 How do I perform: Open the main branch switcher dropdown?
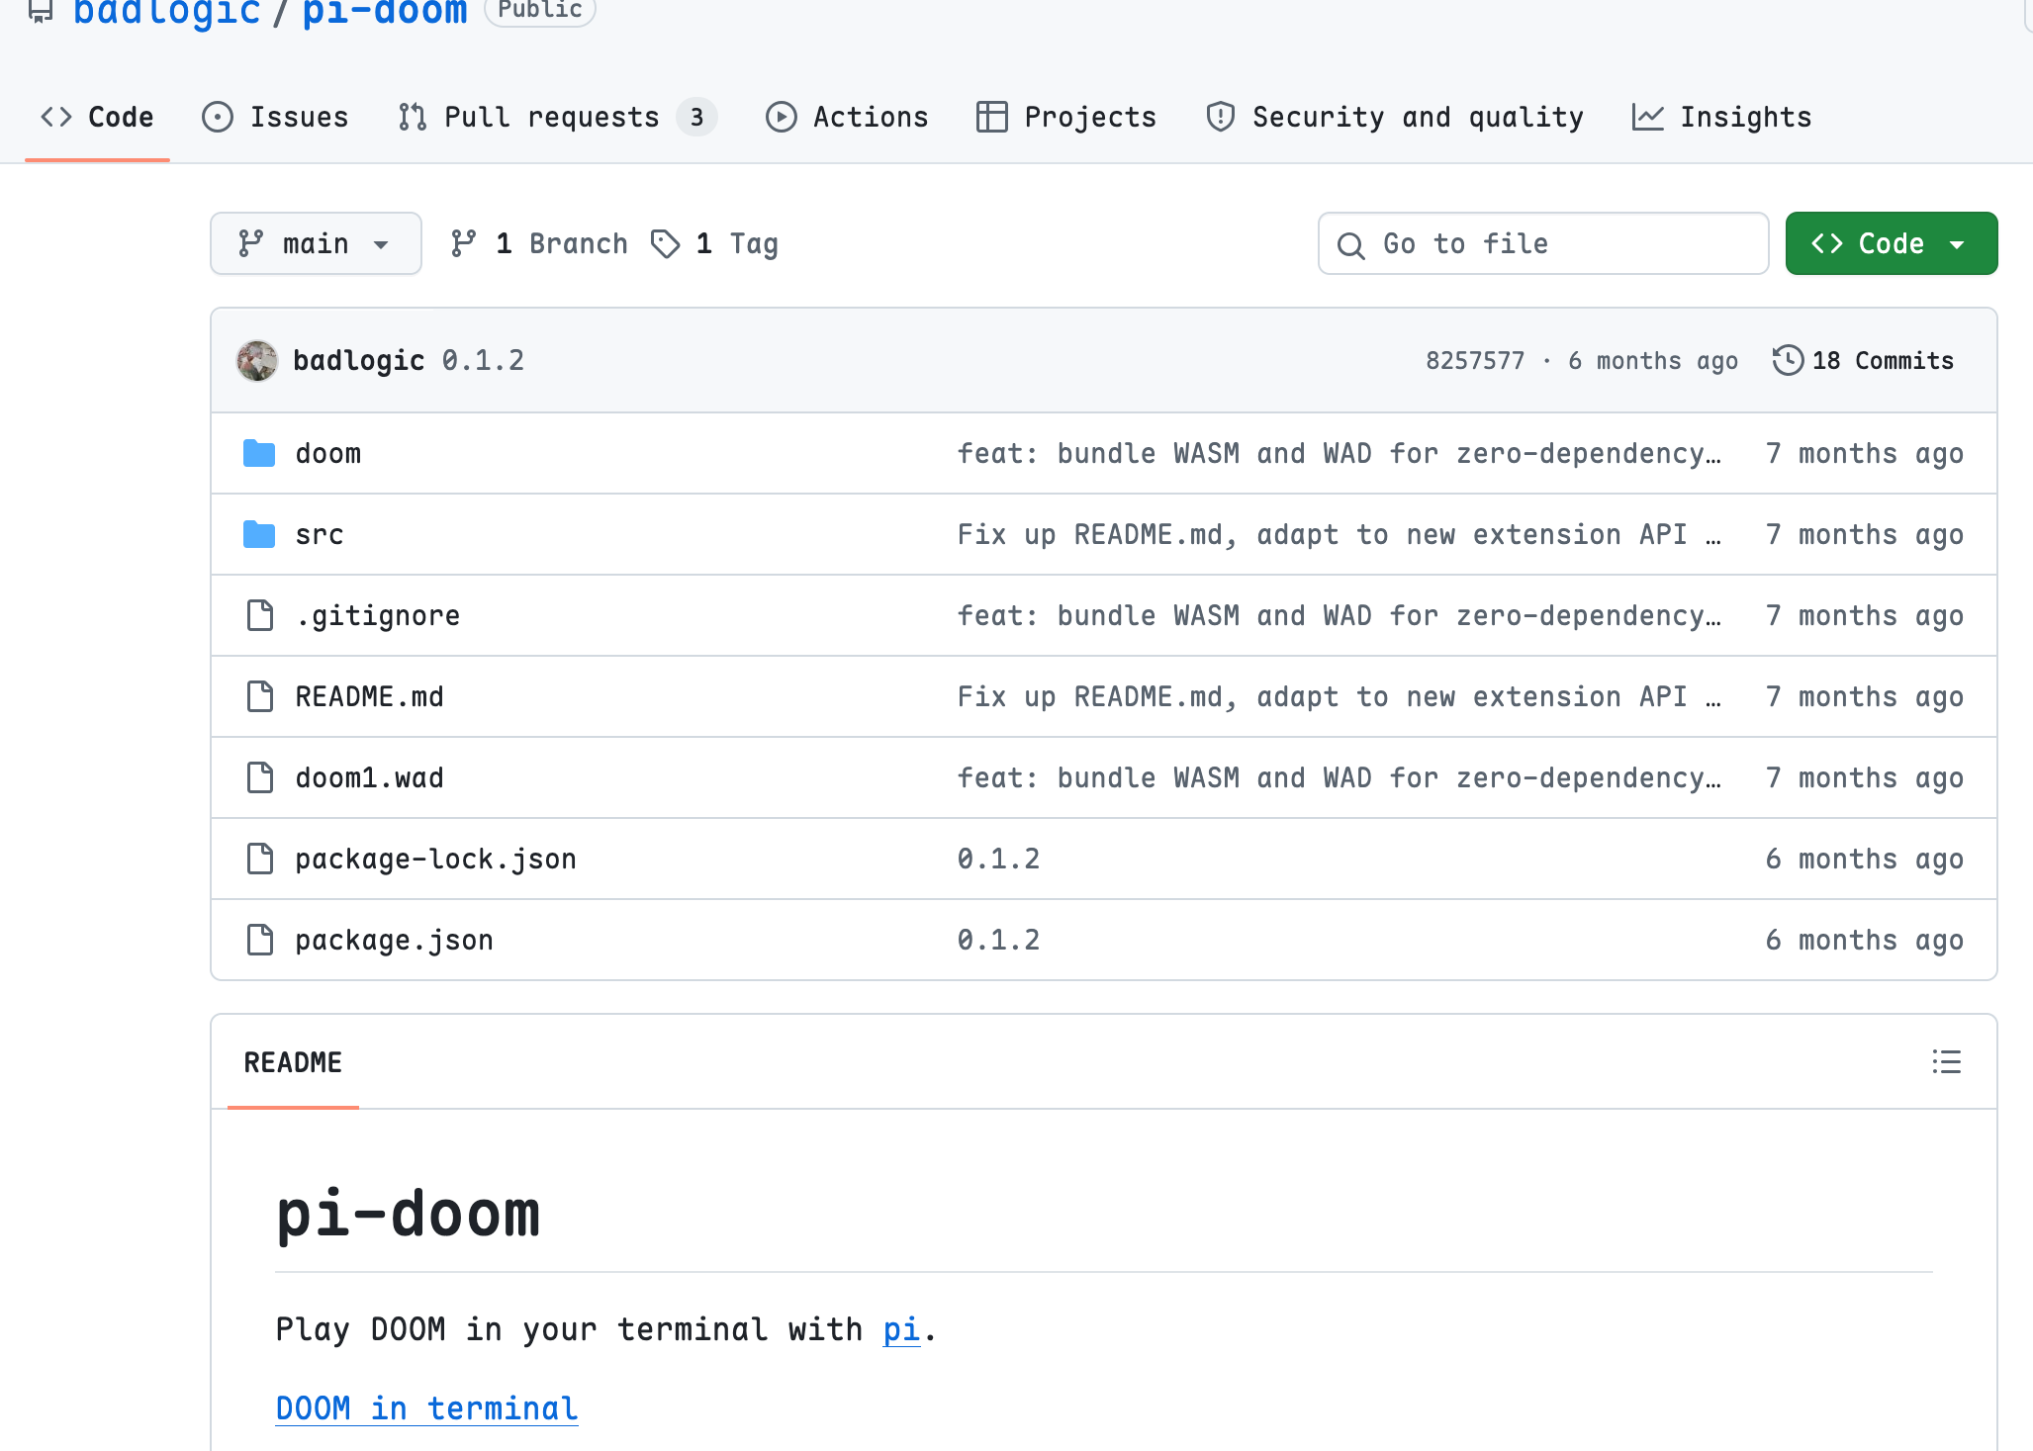(316, 243)
